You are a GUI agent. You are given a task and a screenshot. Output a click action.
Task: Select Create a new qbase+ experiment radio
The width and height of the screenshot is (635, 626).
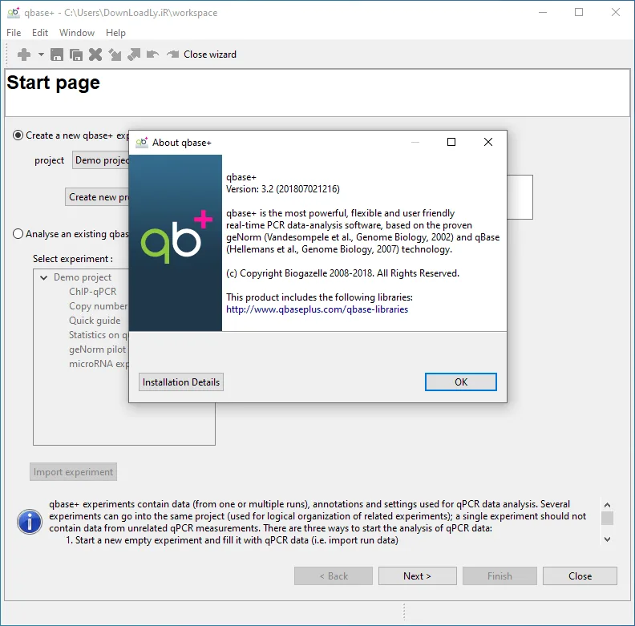[x=18, y=135]
